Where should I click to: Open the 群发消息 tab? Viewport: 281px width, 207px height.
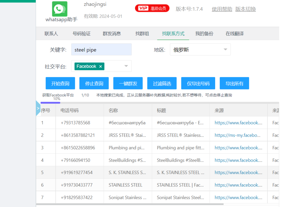pos(112,34)
